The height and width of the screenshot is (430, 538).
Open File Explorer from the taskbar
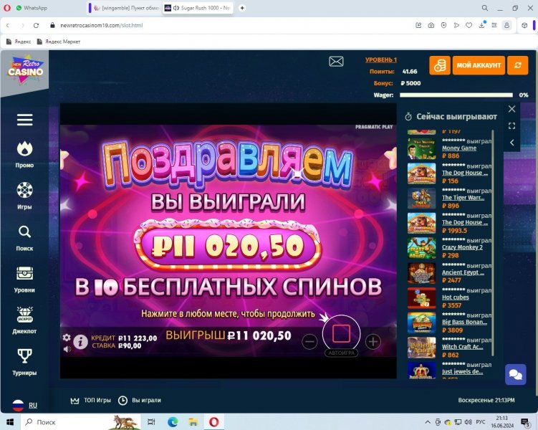coord(193,422)
